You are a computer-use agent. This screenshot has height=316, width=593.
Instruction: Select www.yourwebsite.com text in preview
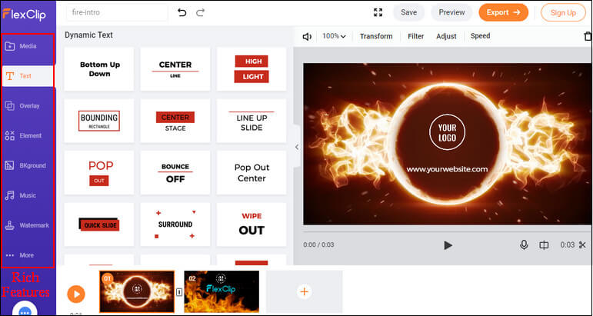447,169
